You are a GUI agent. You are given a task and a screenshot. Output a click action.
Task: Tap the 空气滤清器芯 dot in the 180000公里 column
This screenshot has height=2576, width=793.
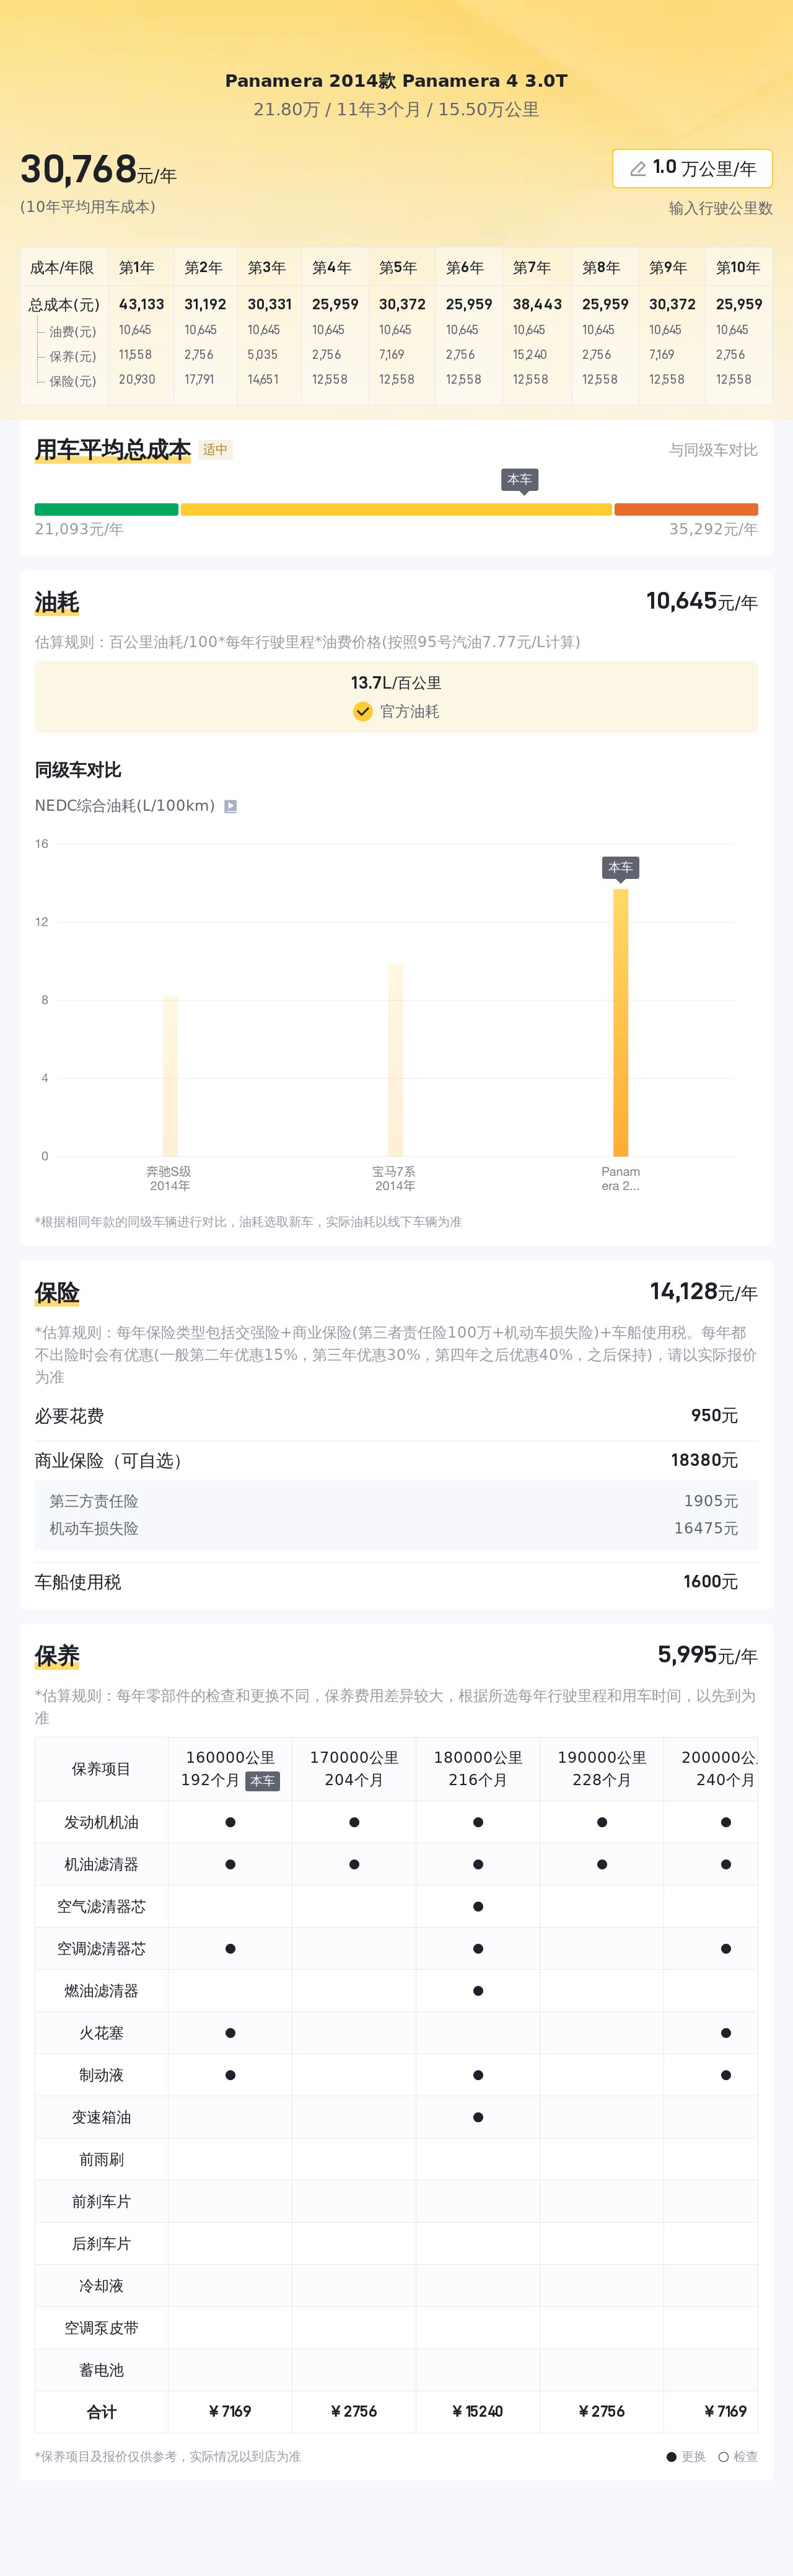[478, 1906]
